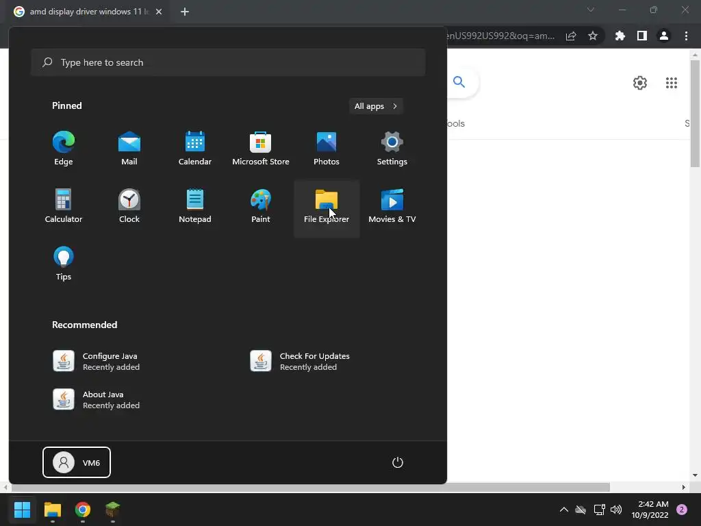Show hidden system tray icons

click(564, 510)
